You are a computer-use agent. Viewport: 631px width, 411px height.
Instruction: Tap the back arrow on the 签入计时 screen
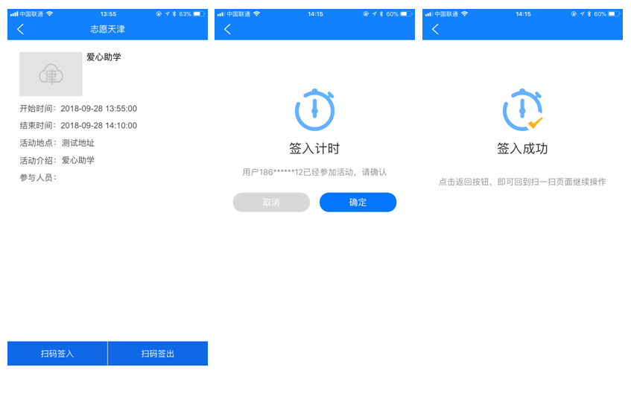[x=227, y=29]
